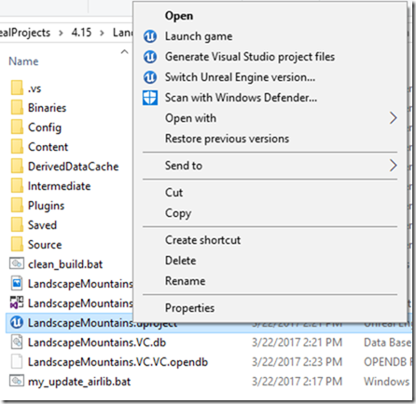The width and height of the screenshot is (416, 404).
Task: Select the Binaries folder name
Action: pyautogui.click(x=47, y=108)
